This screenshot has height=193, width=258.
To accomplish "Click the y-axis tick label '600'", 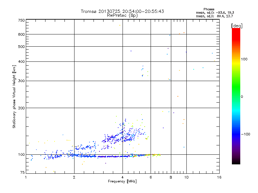I will (21, 34).
